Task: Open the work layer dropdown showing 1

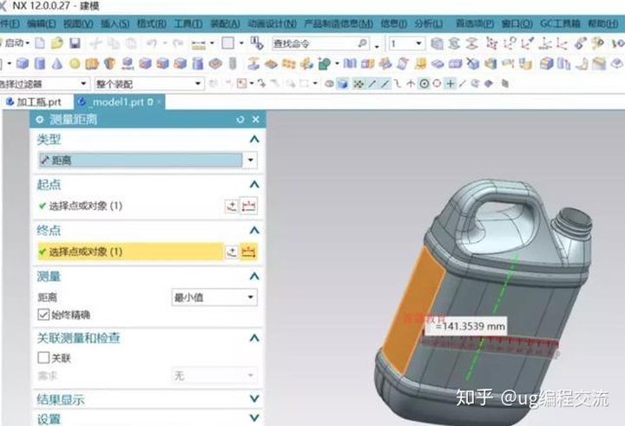Action: tap(418, 43)
